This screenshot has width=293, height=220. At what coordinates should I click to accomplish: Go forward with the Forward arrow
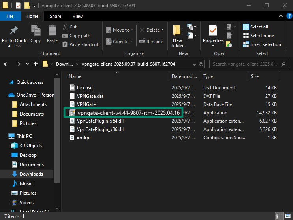coord(18,64)
